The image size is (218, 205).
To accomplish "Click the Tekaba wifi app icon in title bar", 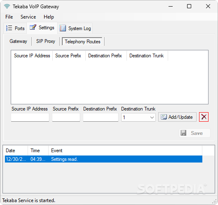I will point(7,6).
